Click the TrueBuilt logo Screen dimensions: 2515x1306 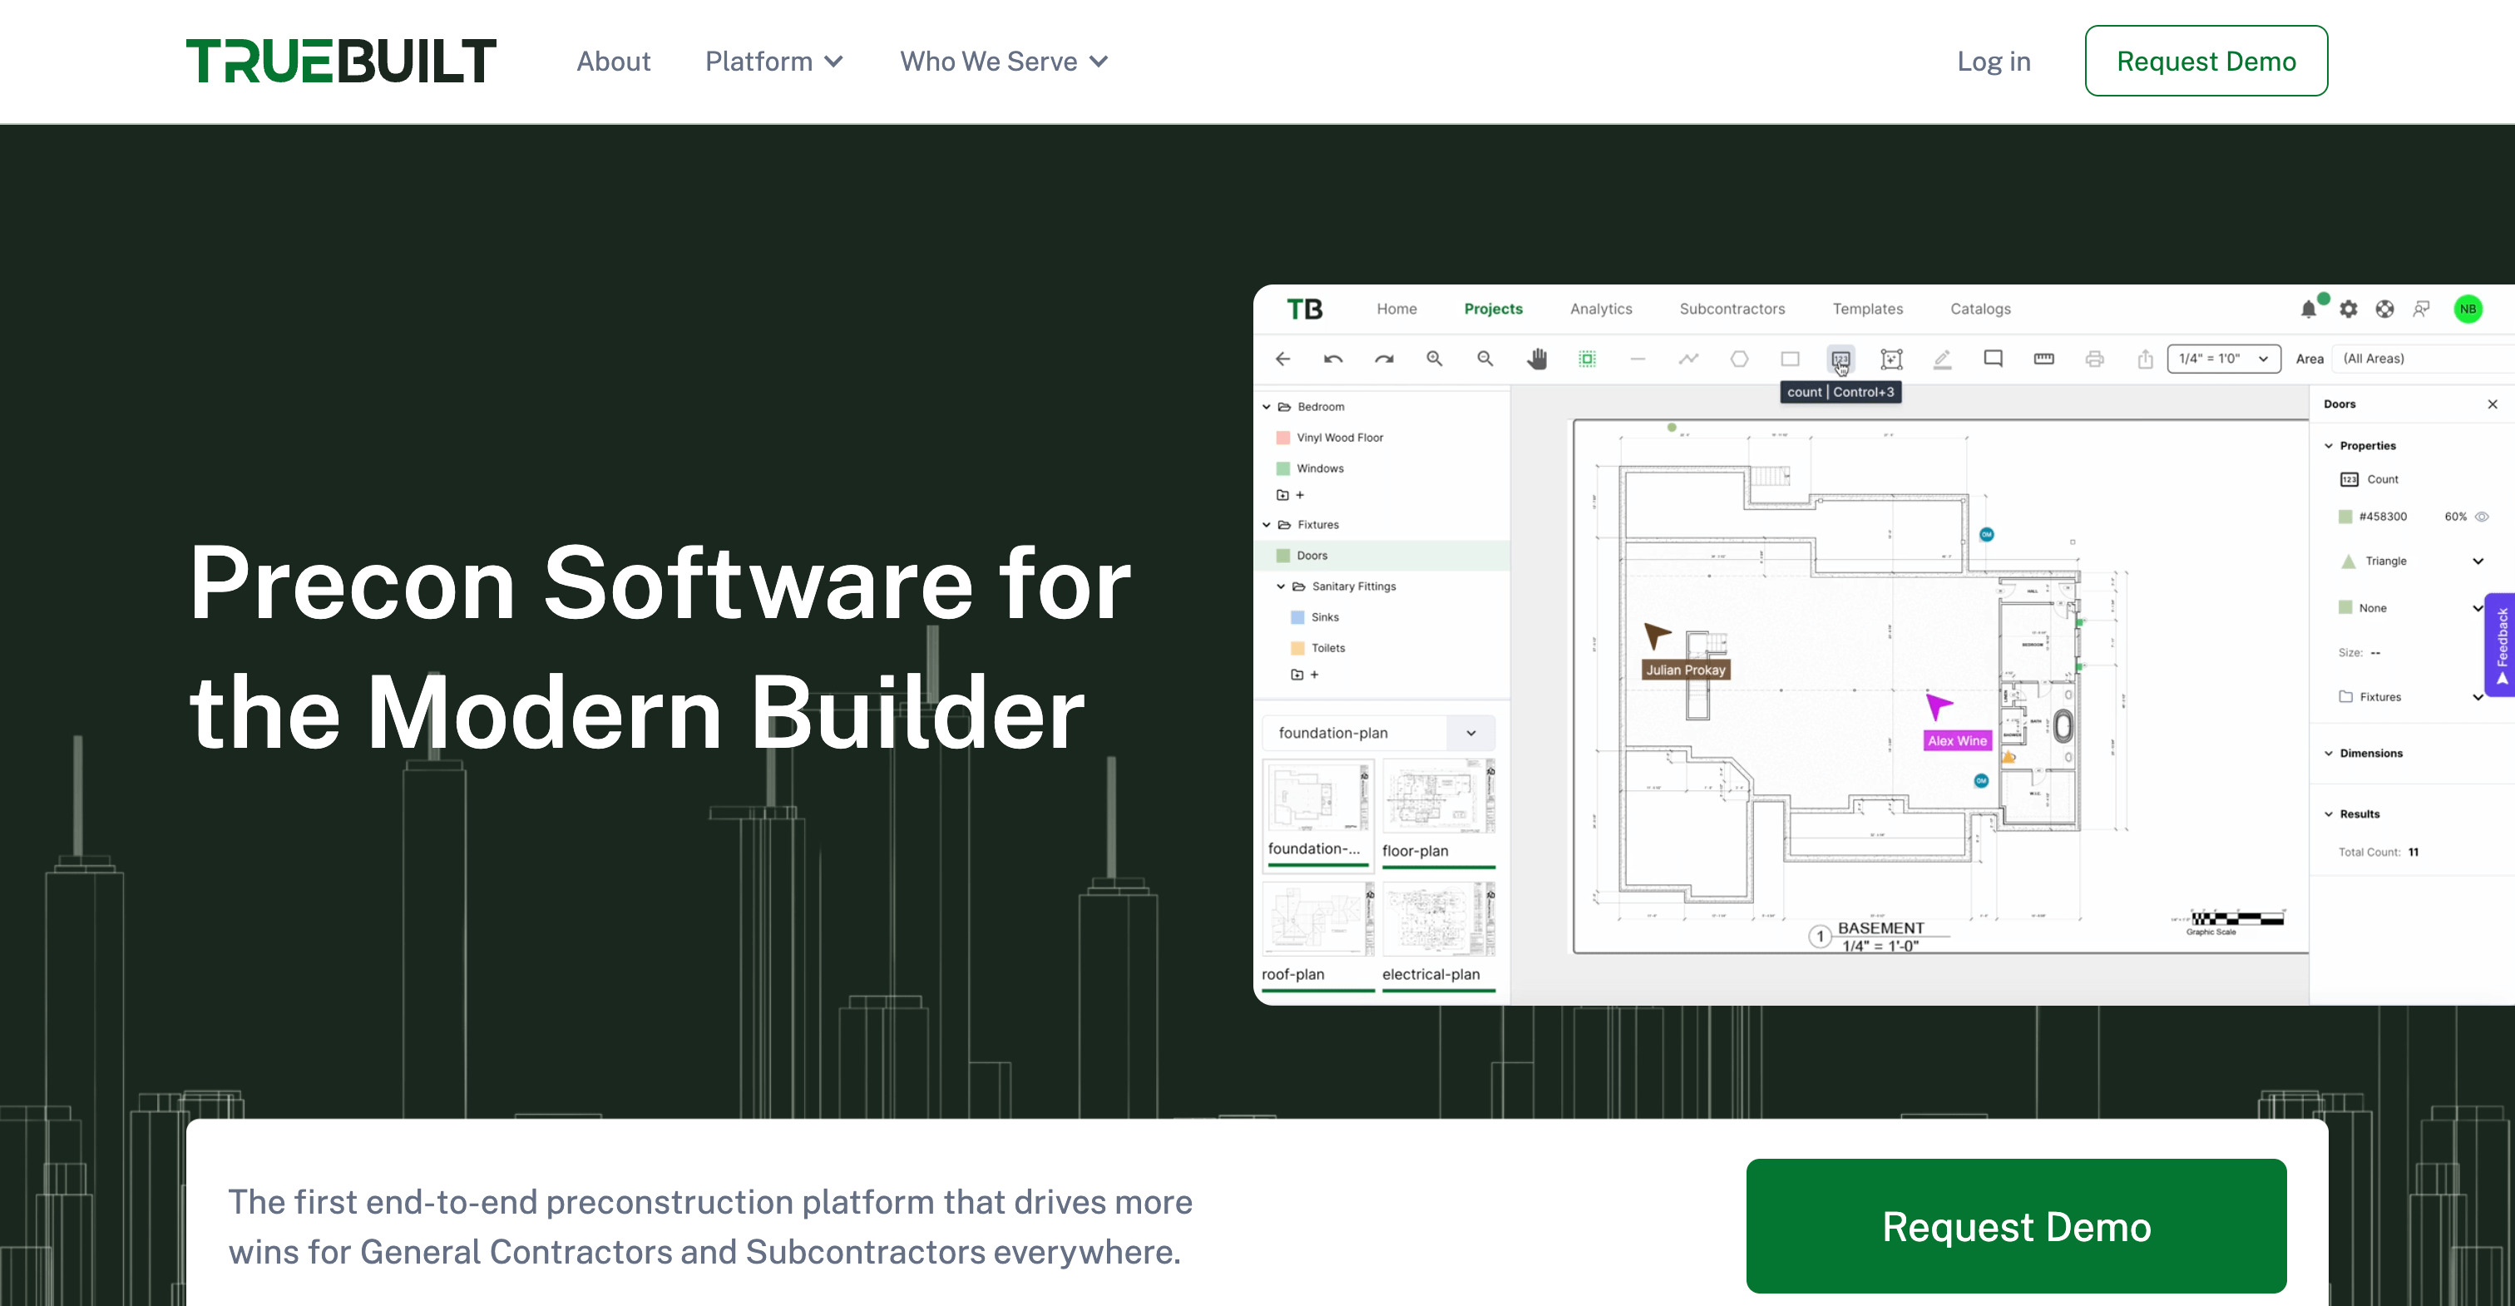[x=341, y=61]
